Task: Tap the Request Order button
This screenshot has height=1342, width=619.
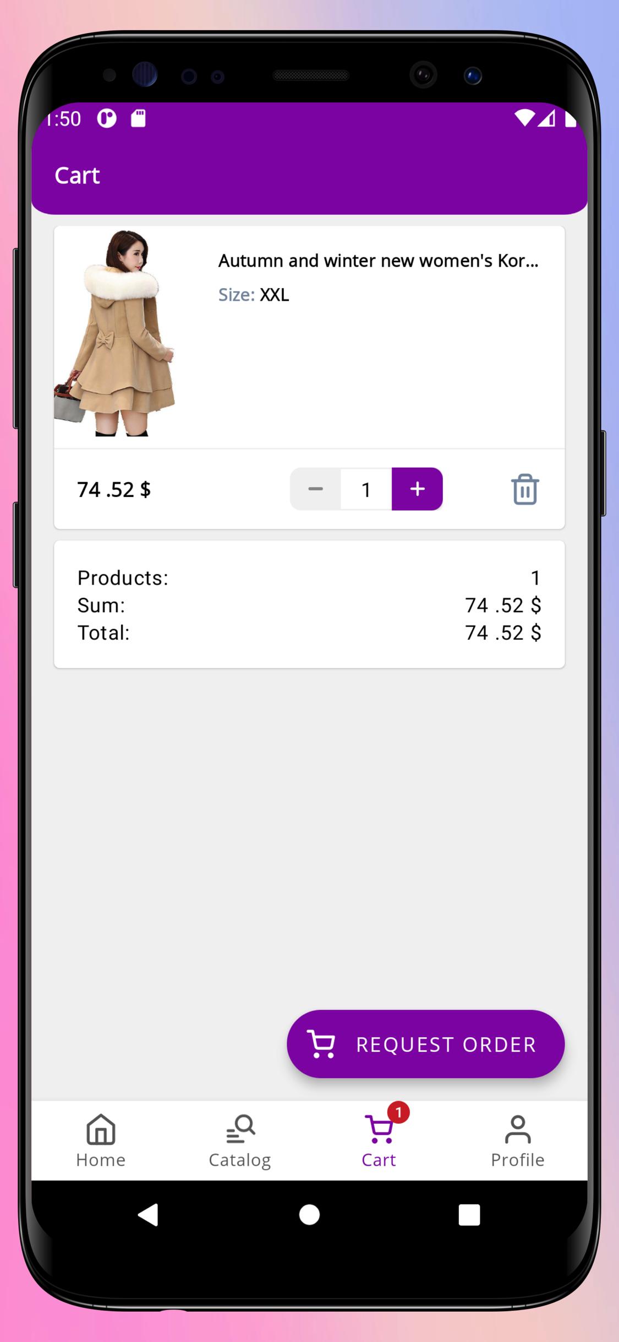Action: click(425, 1044)
